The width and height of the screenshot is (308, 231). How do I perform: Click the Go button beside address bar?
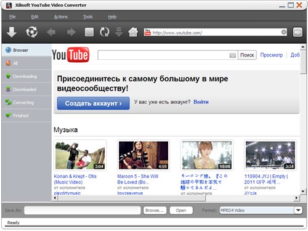click(x=298, y=32)
